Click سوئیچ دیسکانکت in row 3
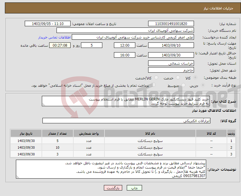 [150, 154]
